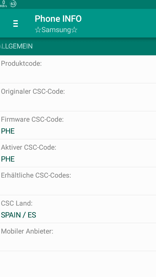Select the Originaler CSC-Code label
The height and width of the screenshot is (277, 156).
(x=33, y=91)
